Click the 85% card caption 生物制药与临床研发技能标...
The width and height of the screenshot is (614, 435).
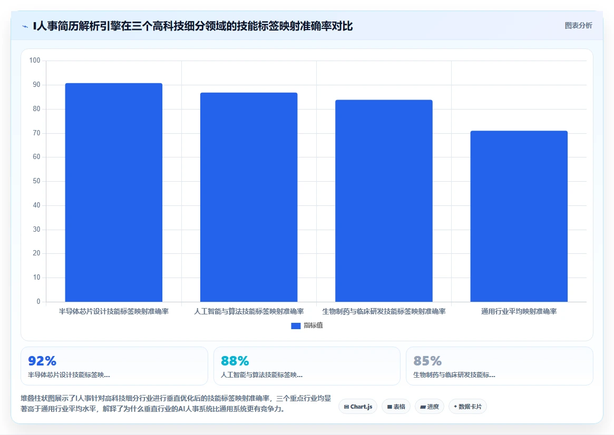click(454, 375)
